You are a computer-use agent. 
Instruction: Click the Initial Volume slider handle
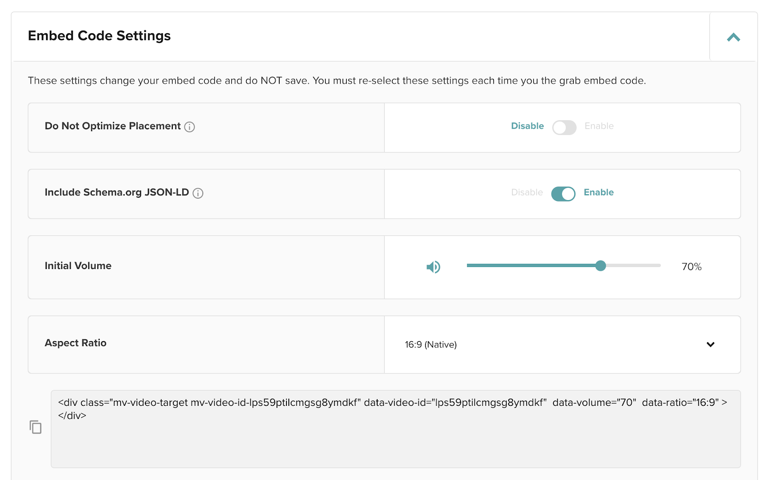(600, 266)
